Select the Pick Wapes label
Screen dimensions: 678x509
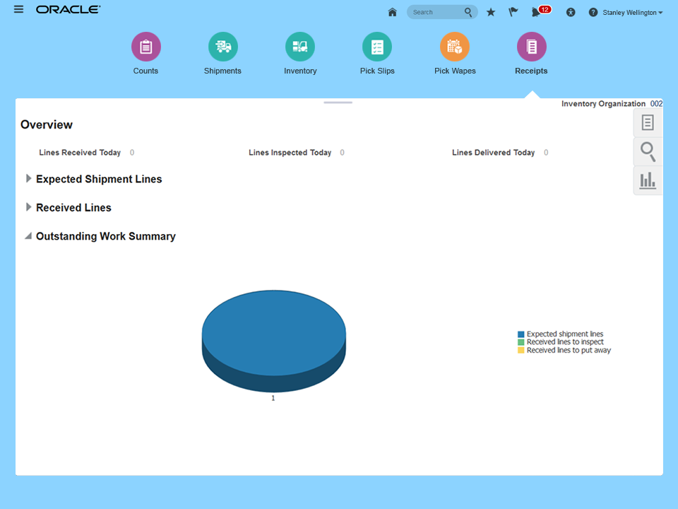[x=455, y=71]
